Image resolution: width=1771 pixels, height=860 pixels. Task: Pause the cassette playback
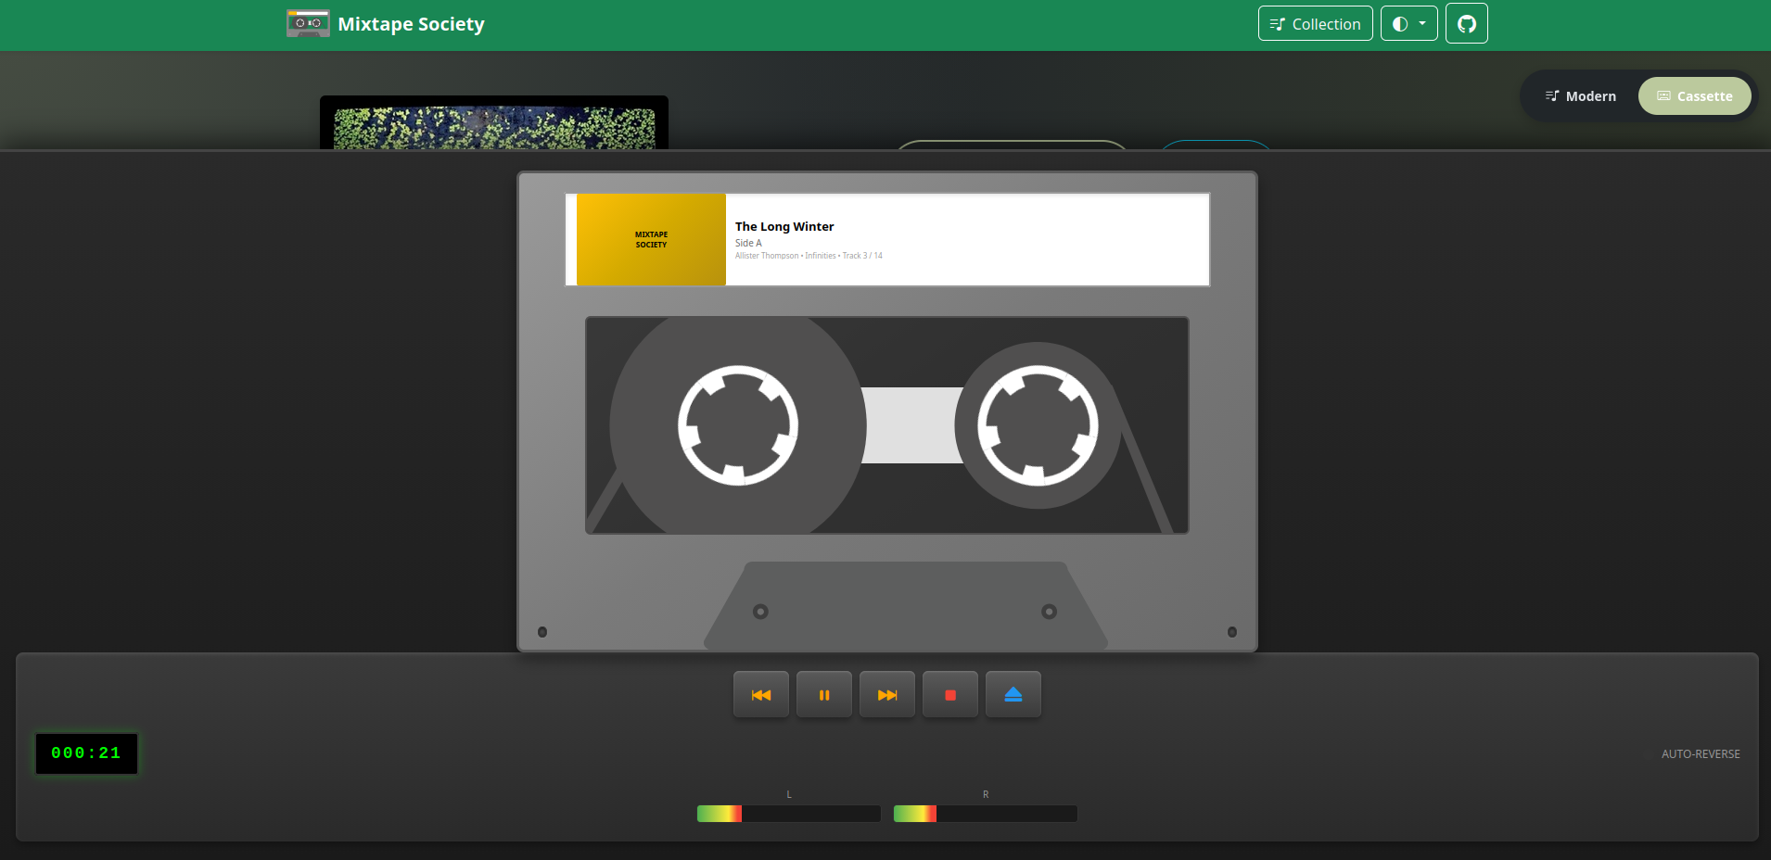[x=823, y=695]
